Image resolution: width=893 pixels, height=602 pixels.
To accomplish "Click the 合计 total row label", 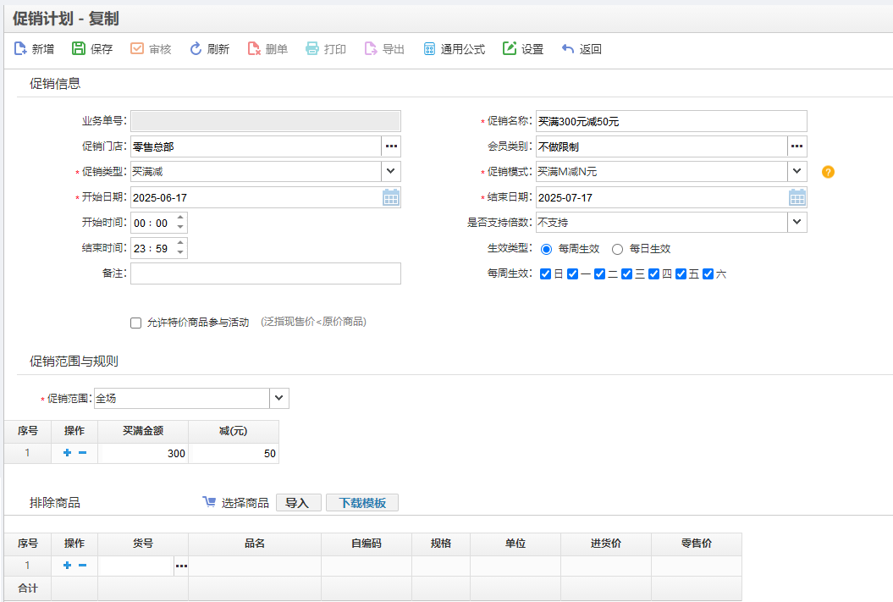I will click(x=28, y=588).
